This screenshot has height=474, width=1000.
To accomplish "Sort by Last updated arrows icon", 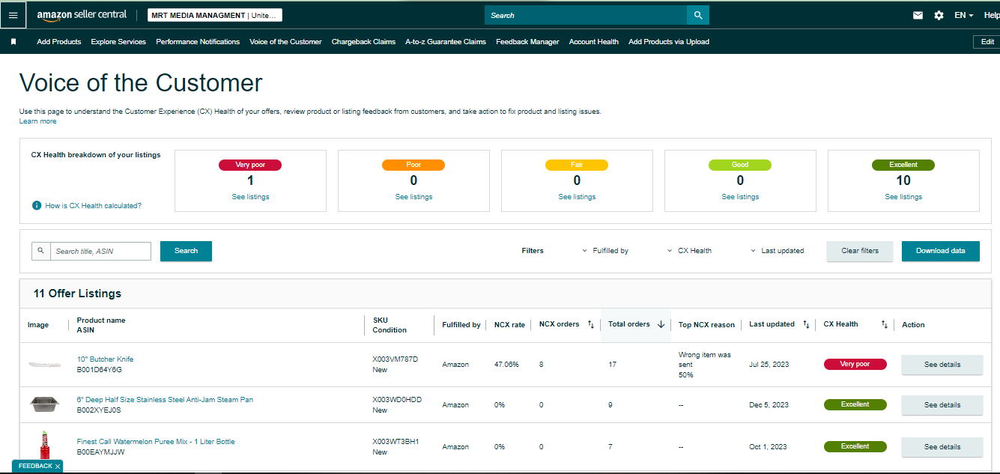I will 806,324.
